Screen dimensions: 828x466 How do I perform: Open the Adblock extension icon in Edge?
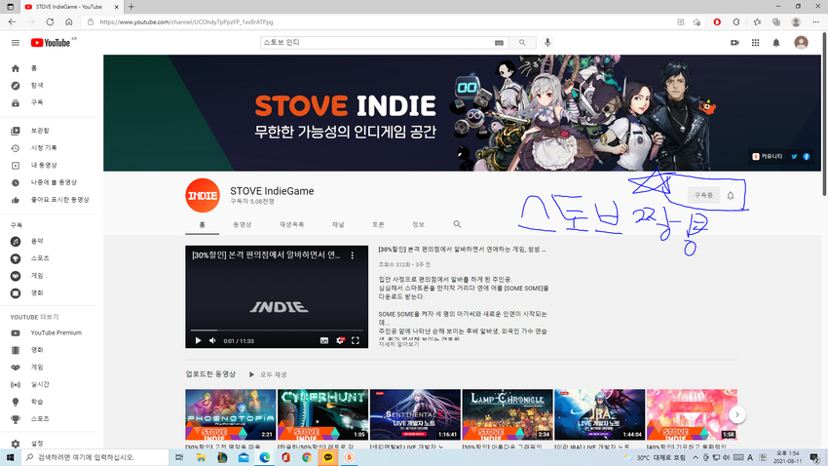pyautogui.click(x=717, y=22)
